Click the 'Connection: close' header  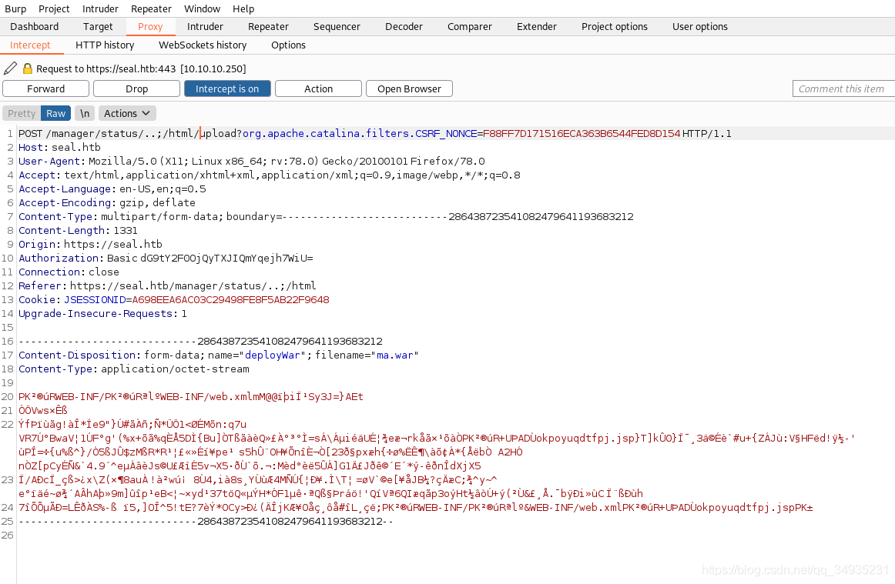pos(69,272)
